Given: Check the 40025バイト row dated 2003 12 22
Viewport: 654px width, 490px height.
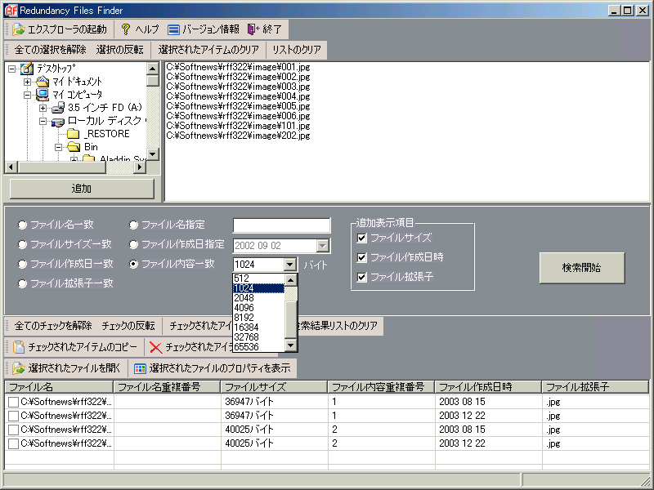Looking at the screenshot, I should point(13,443).
